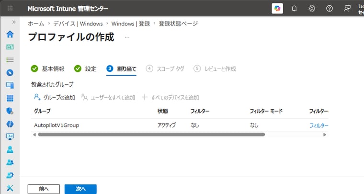This screenshot has width=364, height=194.
Task: Switch to the 設定 step
Action: (x=85, y=69)
